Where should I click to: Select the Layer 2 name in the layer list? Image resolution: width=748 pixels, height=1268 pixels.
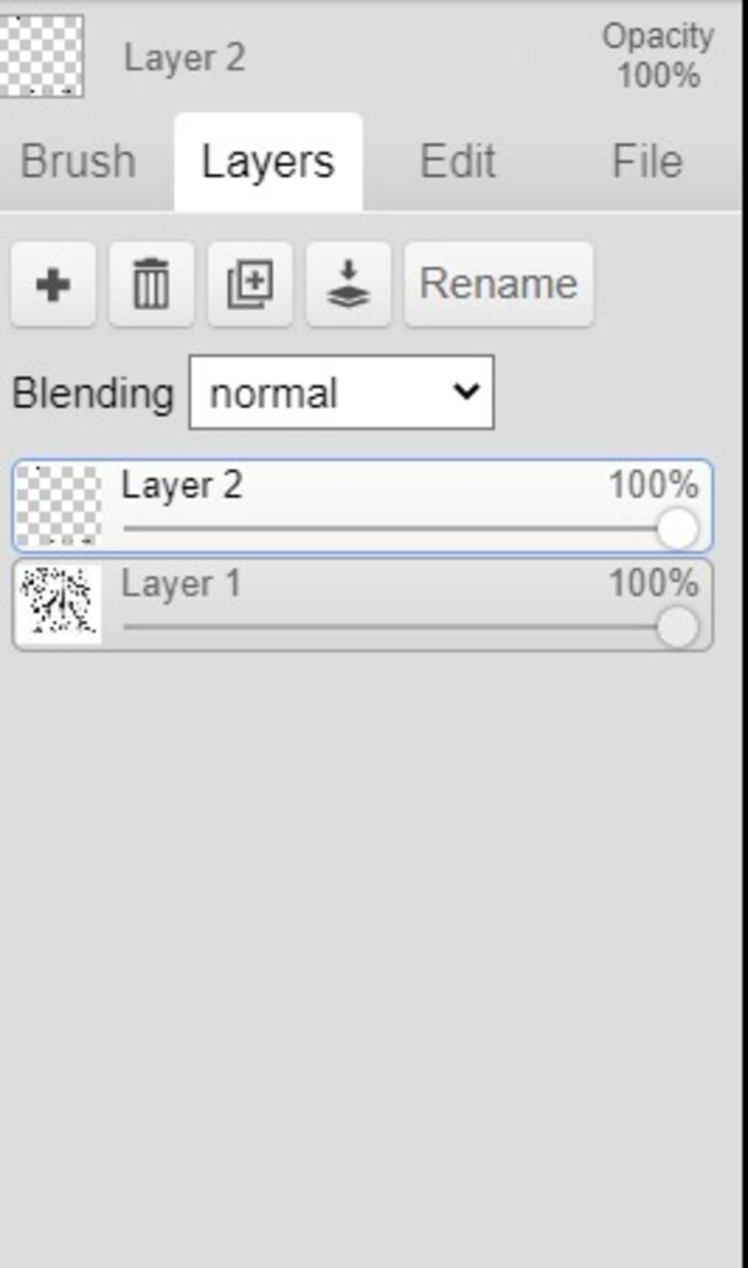coord(182,486)
